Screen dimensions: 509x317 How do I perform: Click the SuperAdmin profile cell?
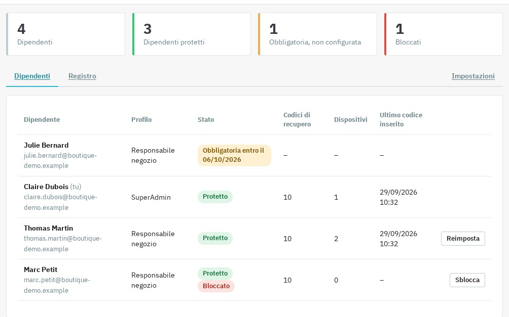pyautogui.click(x=151, y=197)
